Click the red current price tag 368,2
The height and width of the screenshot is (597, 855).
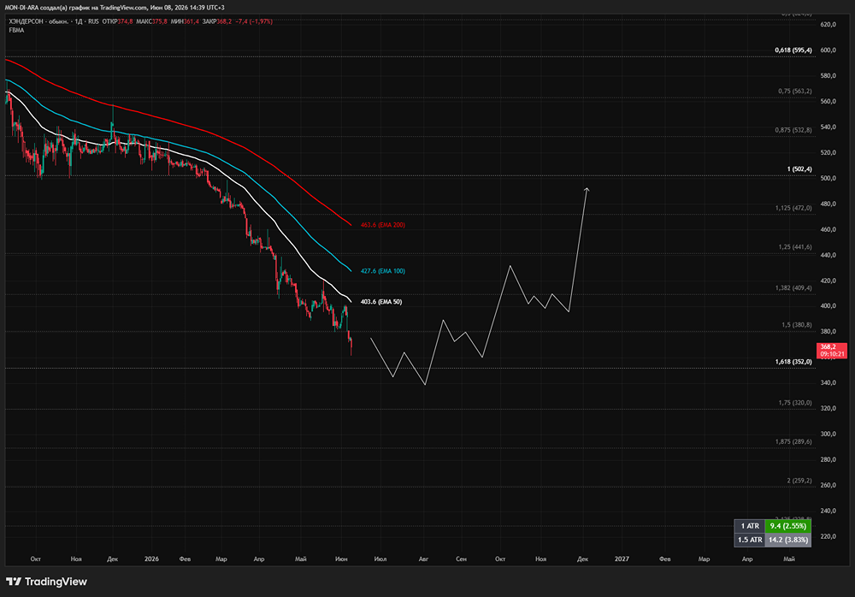832,351
